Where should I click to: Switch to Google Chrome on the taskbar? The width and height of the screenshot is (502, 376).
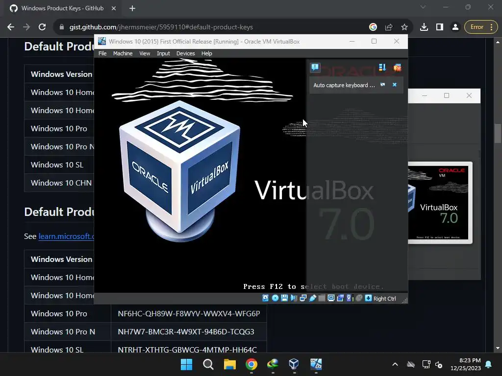click(251, 364)
